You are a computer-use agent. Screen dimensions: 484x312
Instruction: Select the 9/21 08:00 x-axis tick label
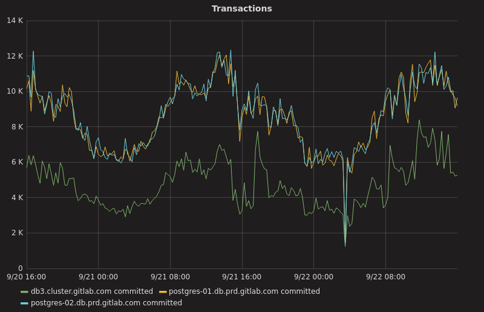click(x=170, y=277)
